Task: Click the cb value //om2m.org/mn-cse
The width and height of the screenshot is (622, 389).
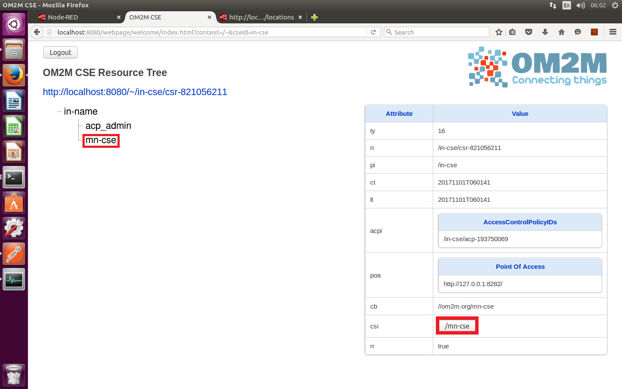Action: 466,306
